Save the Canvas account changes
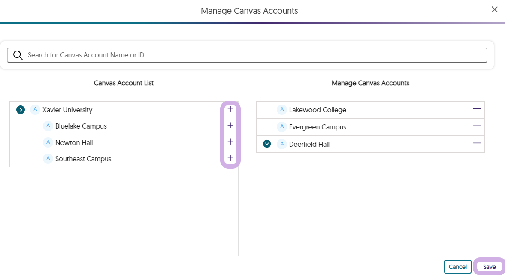Image resolution: width=505 pixels, height=277 pixels. (x=489, y=267)
